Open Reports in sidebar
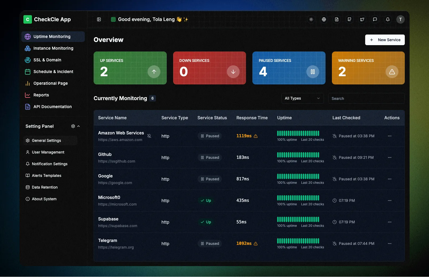Viewport: 429px width, 277px height. click(x=53, y=95)
